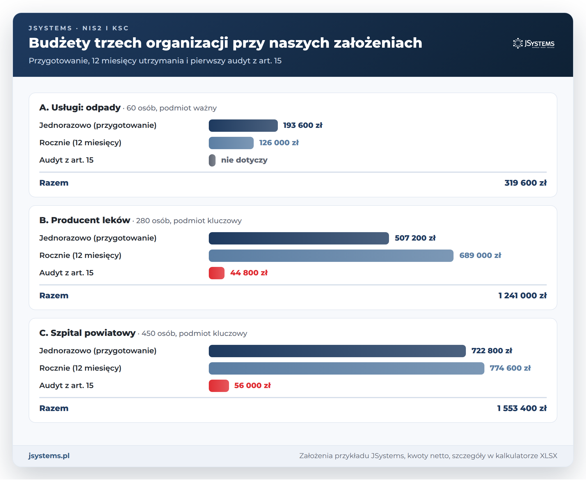The width and height of the screenshot is (586, 480).
Task: Click the 722 800 zł dark bar
Action: click(337, 351)
